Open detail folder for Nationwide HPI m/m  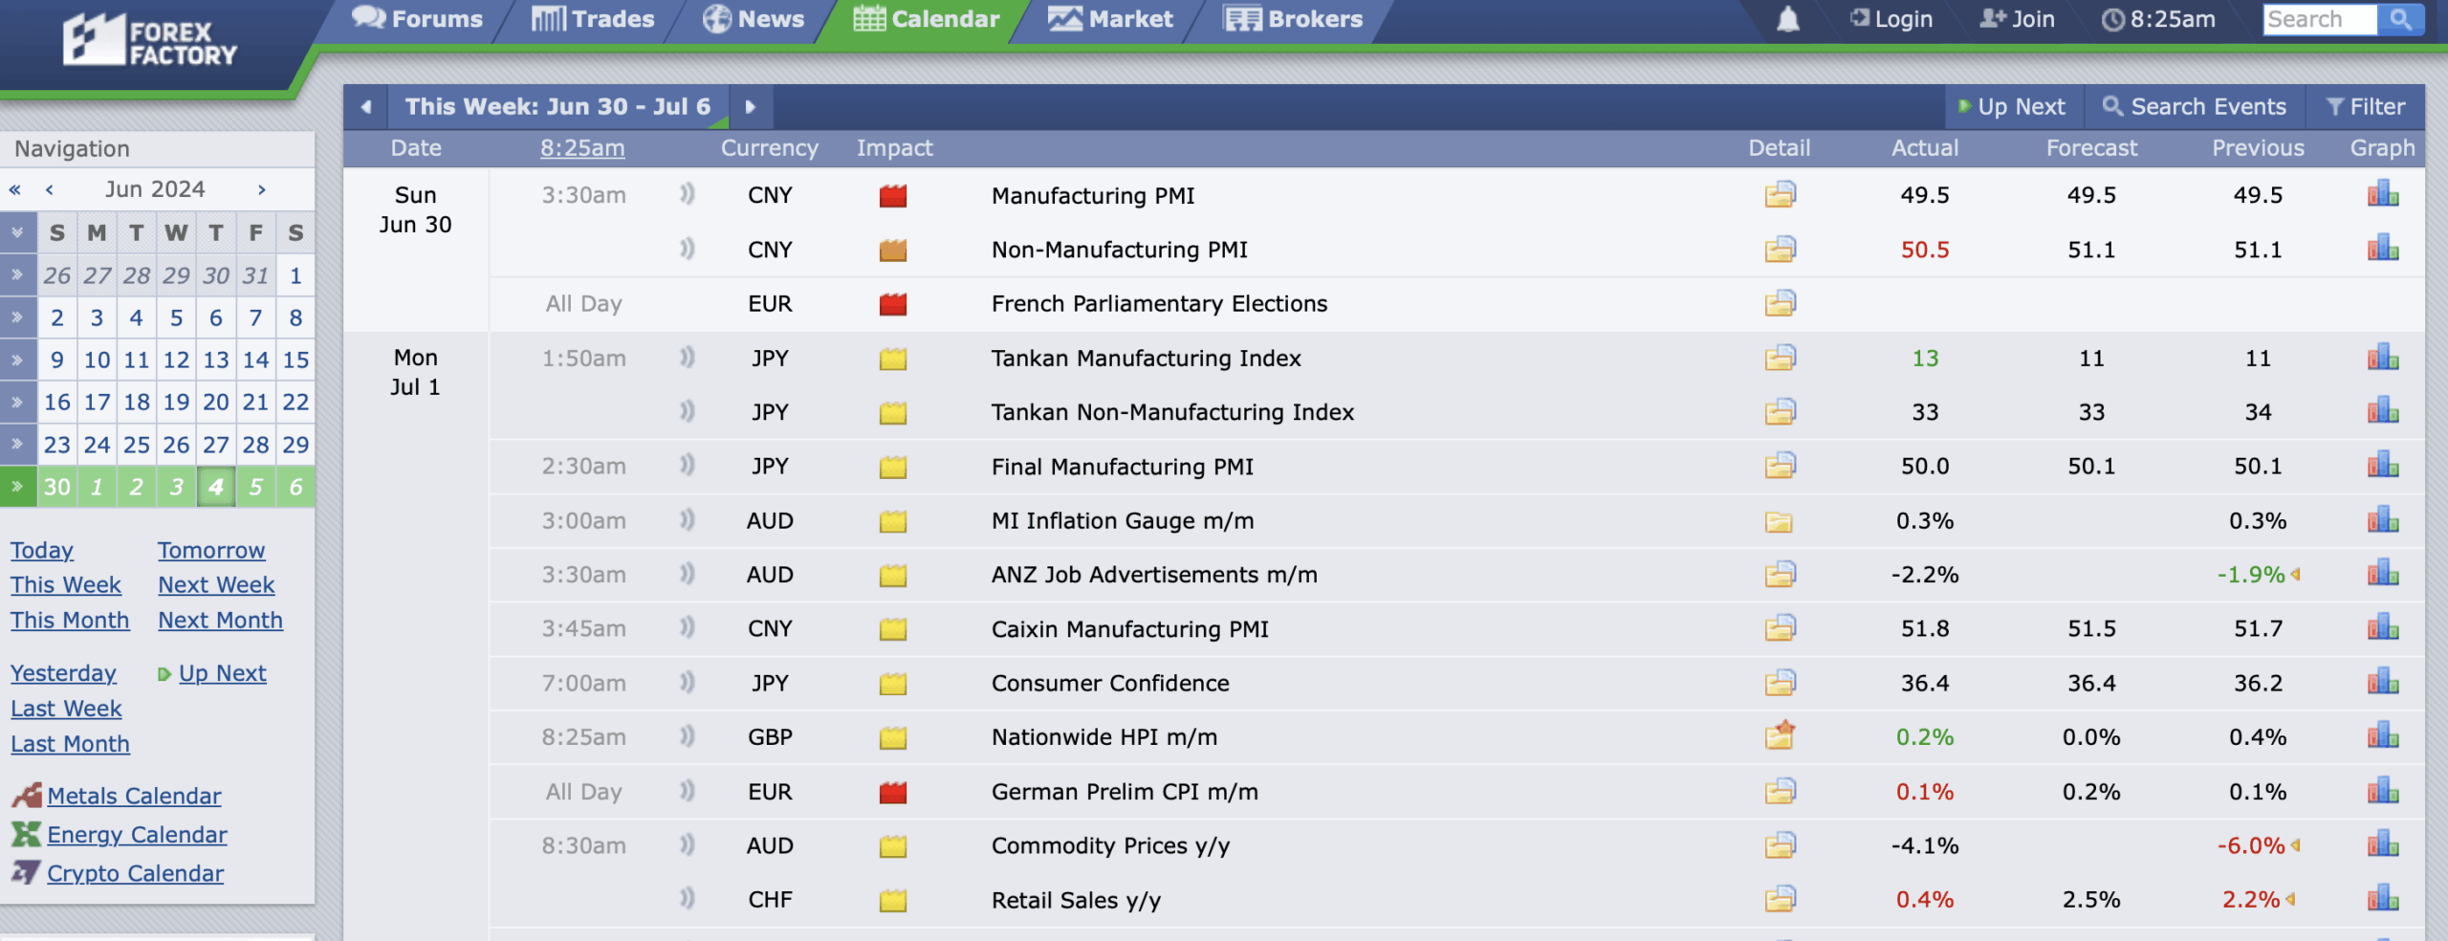1780,736
